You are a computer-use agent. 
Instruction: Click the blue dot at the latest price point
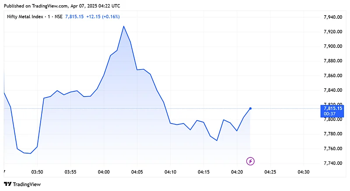(250, 108)
